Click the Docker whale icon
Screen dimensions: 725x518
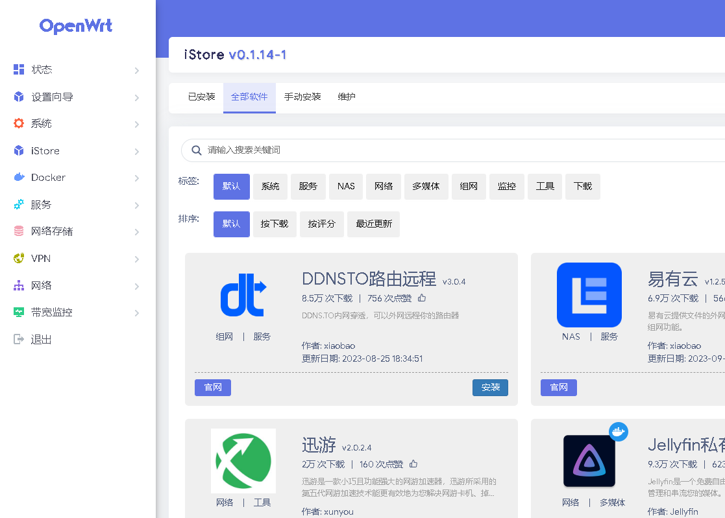point(19,177)
